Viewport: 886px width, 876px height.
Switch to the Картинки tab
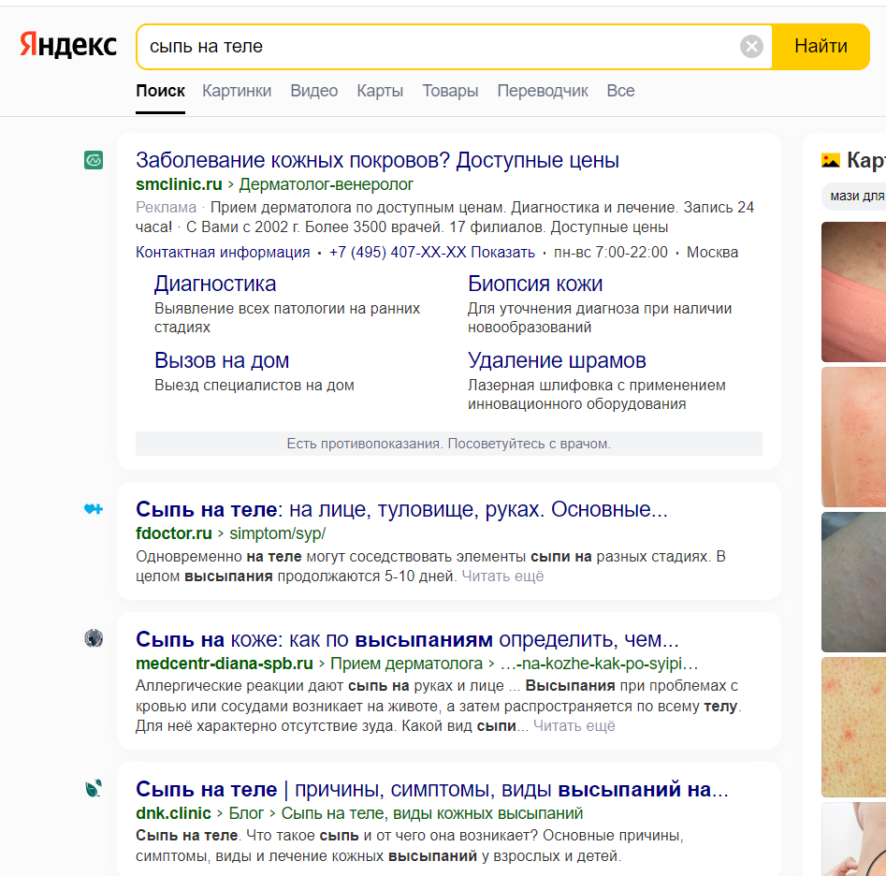[x=237, y=91]
